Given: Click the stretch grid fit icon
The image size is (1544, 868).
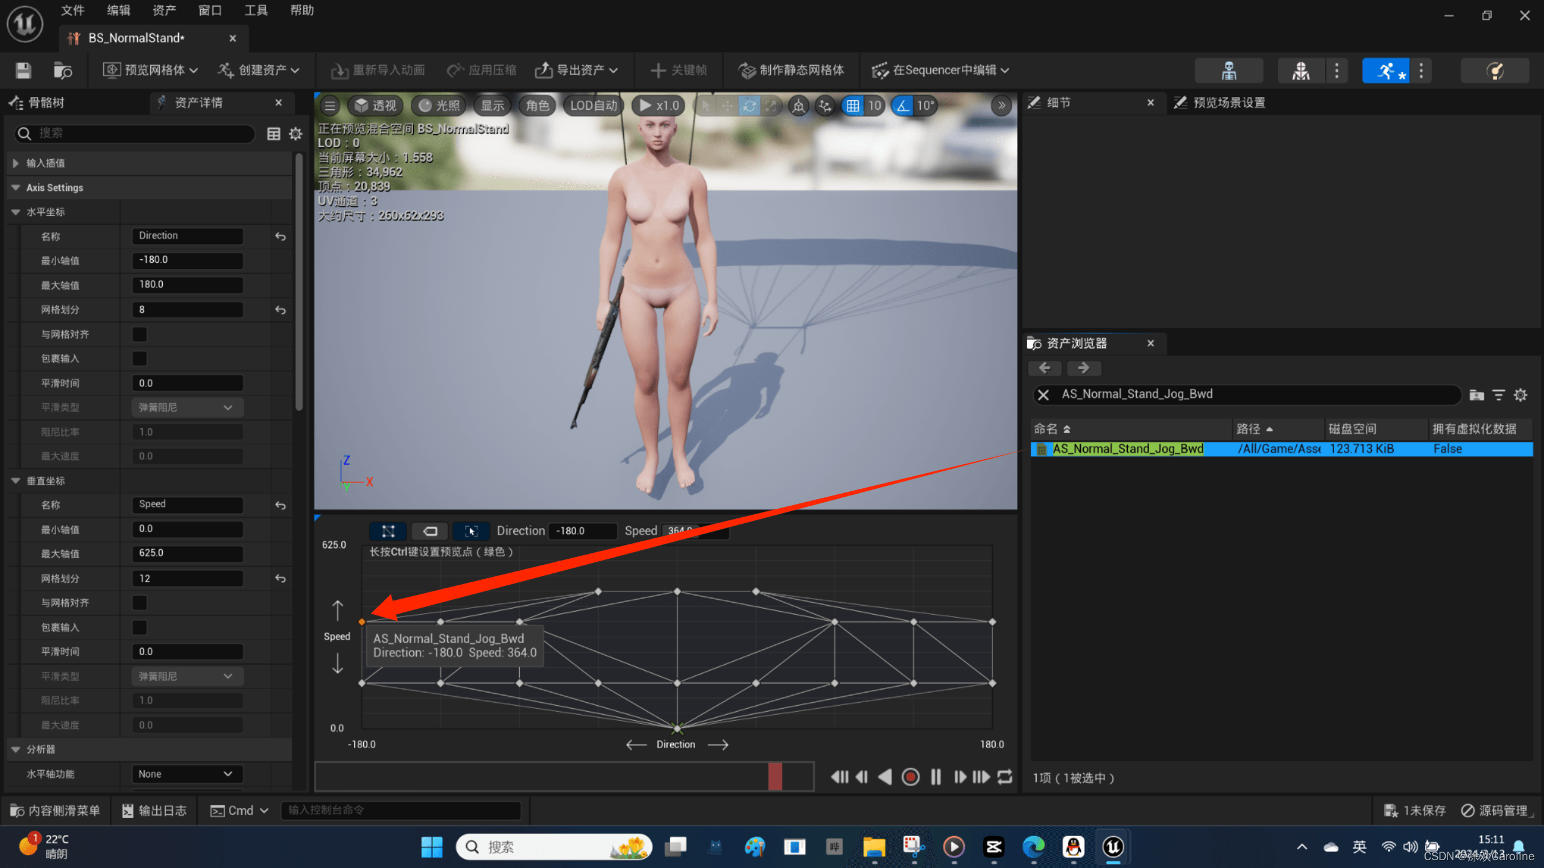Looking at the screenshot, I should click(x=388, y=531).
